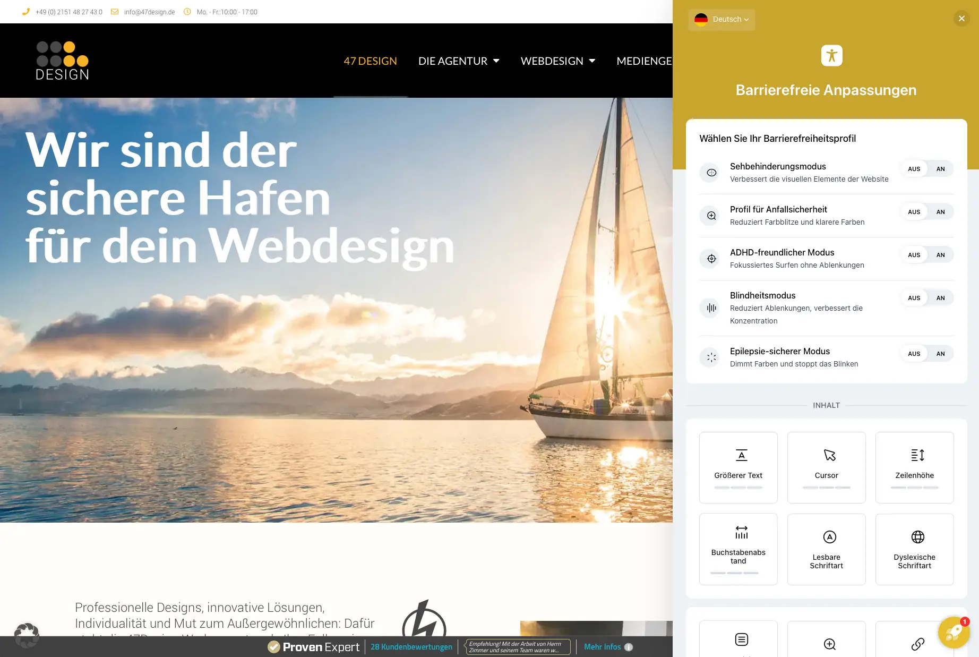979x657 pixels.
Task: Click the envelope email icon
Action: click(x=115, y=12)
